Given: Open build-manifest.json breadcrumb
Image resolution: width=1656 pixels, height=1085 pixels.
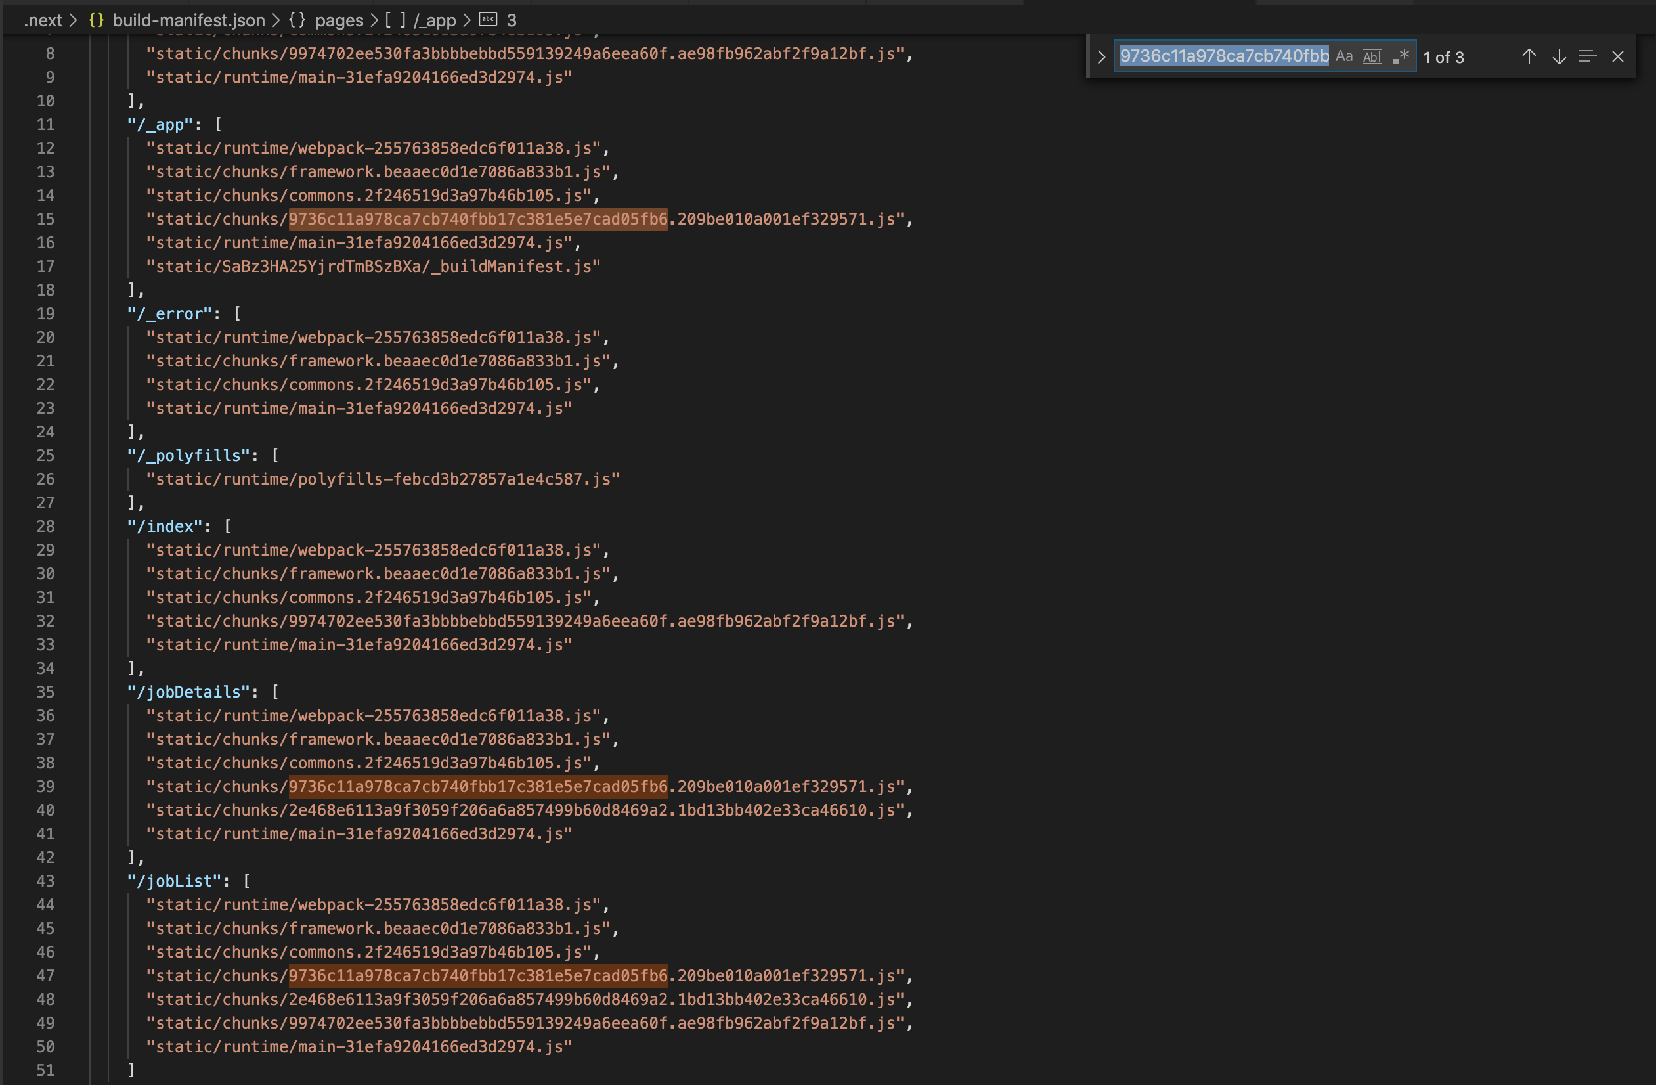Looking at the screenshot, I should tap(188, 20).
